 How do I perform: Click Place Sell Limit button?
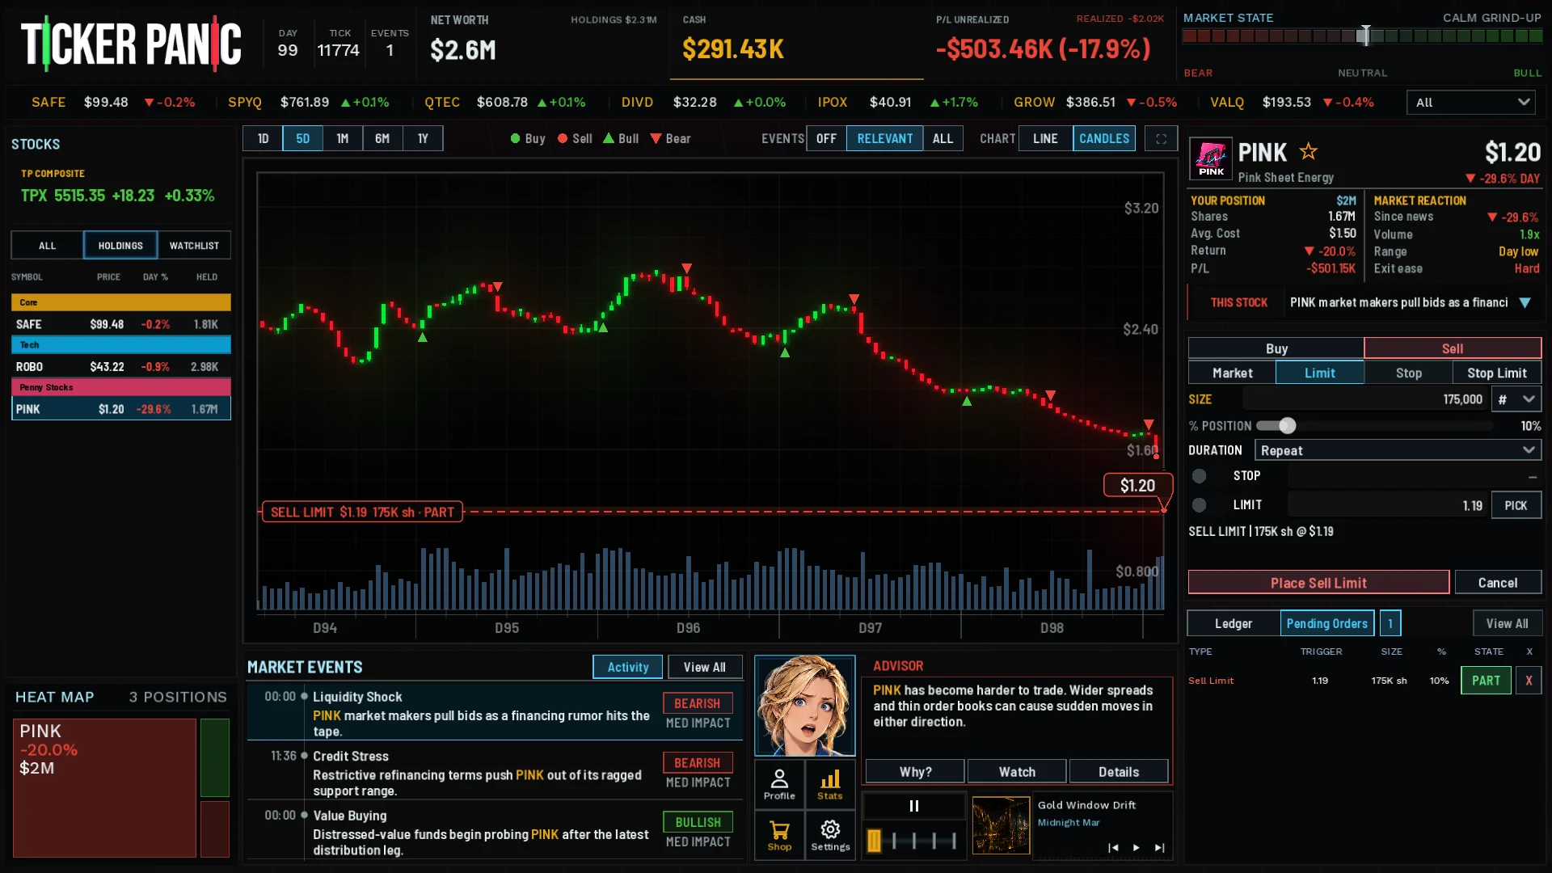pyautogui.click(x=1318, y=583)
